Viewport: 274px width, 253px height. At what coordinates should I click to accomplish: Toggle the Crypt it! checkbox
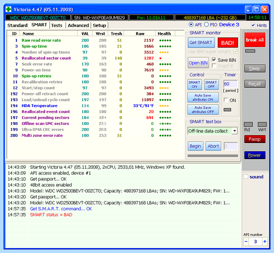pyautogui.click(x=214, y=66)
